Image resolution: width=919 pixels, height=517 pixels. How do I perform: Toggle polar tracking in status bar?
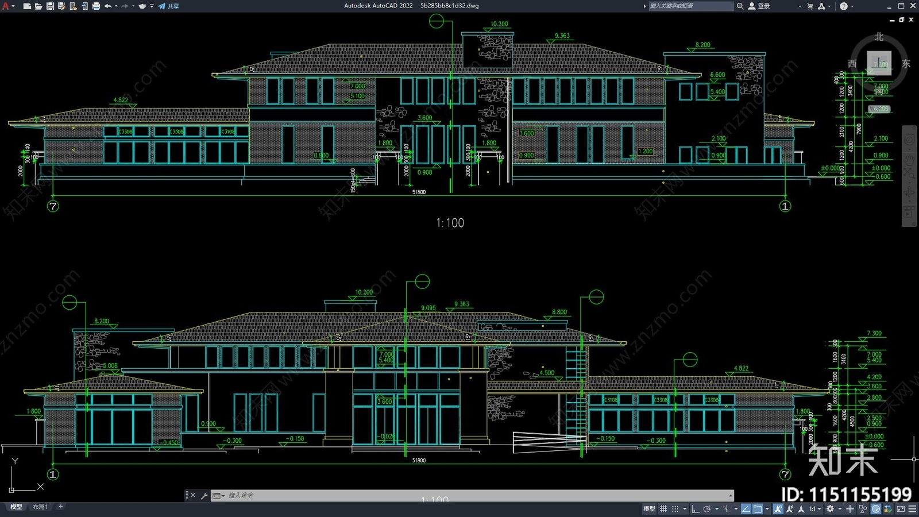coord(707,508)
